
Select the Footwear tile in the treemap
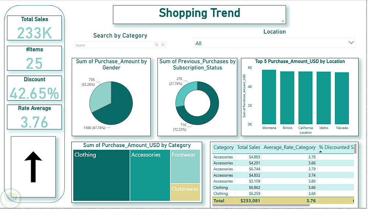click(185, 167)
